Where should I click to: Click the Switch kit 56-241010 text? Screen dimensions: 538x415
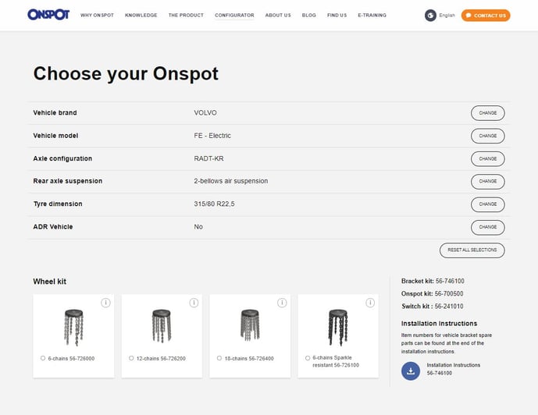[x=433, y=307]
